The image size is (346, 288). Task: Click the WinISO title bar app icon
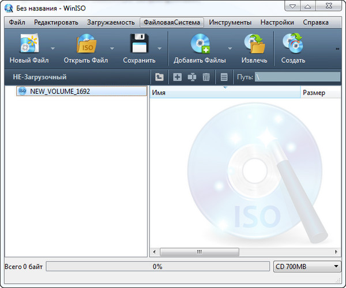point(9,8)
